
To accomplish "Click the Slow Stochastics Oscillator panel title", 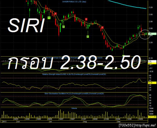I will (74, 94).
